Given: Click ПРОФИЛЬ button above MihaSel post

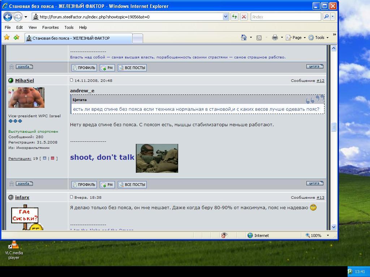Looking at the screenshot, I should coord(84,67).
